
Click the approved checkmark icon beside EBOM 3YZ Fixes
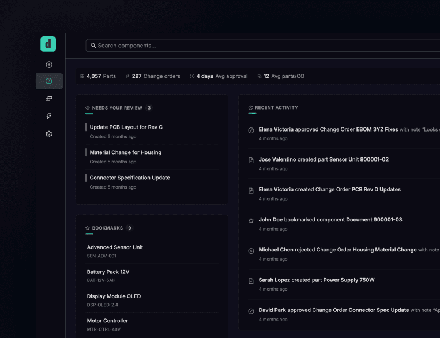(x=251, y=130)
